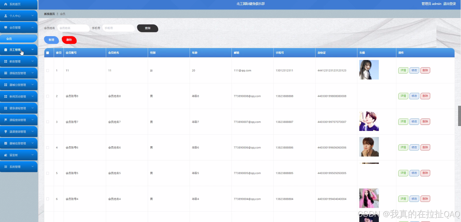
Task: Click phone number 13823888888
Action: [284, 96]
